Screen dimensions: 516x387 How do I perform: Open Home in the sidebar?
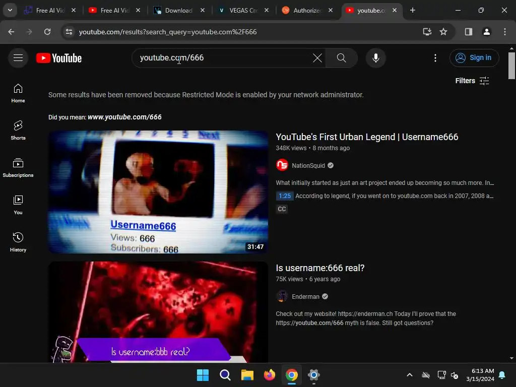pyautogui.click(x=18, y=93)
